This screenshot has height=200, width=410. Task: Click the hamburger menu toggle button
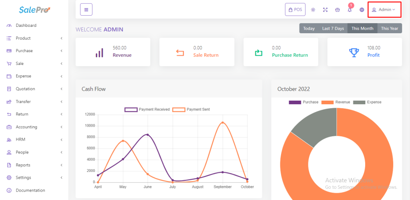[86, 10]
